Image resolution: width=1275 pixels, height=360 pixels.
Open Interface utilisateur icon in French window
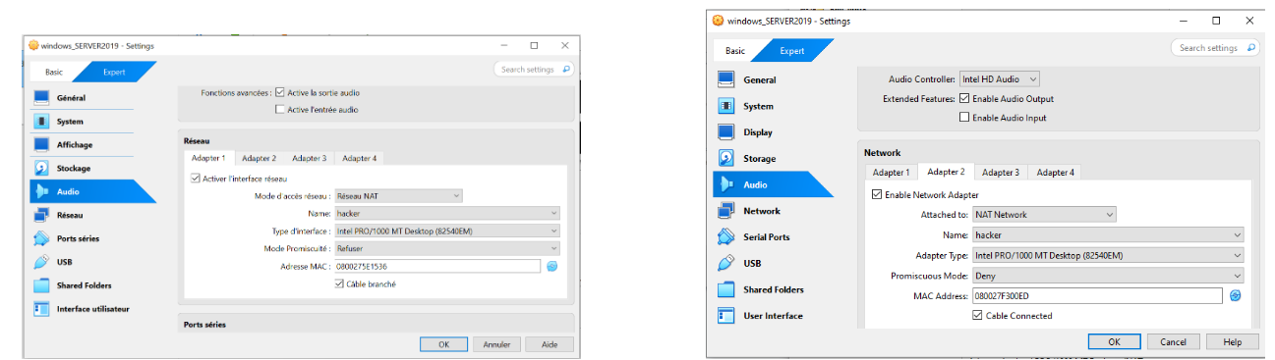(x=41, y=309)
